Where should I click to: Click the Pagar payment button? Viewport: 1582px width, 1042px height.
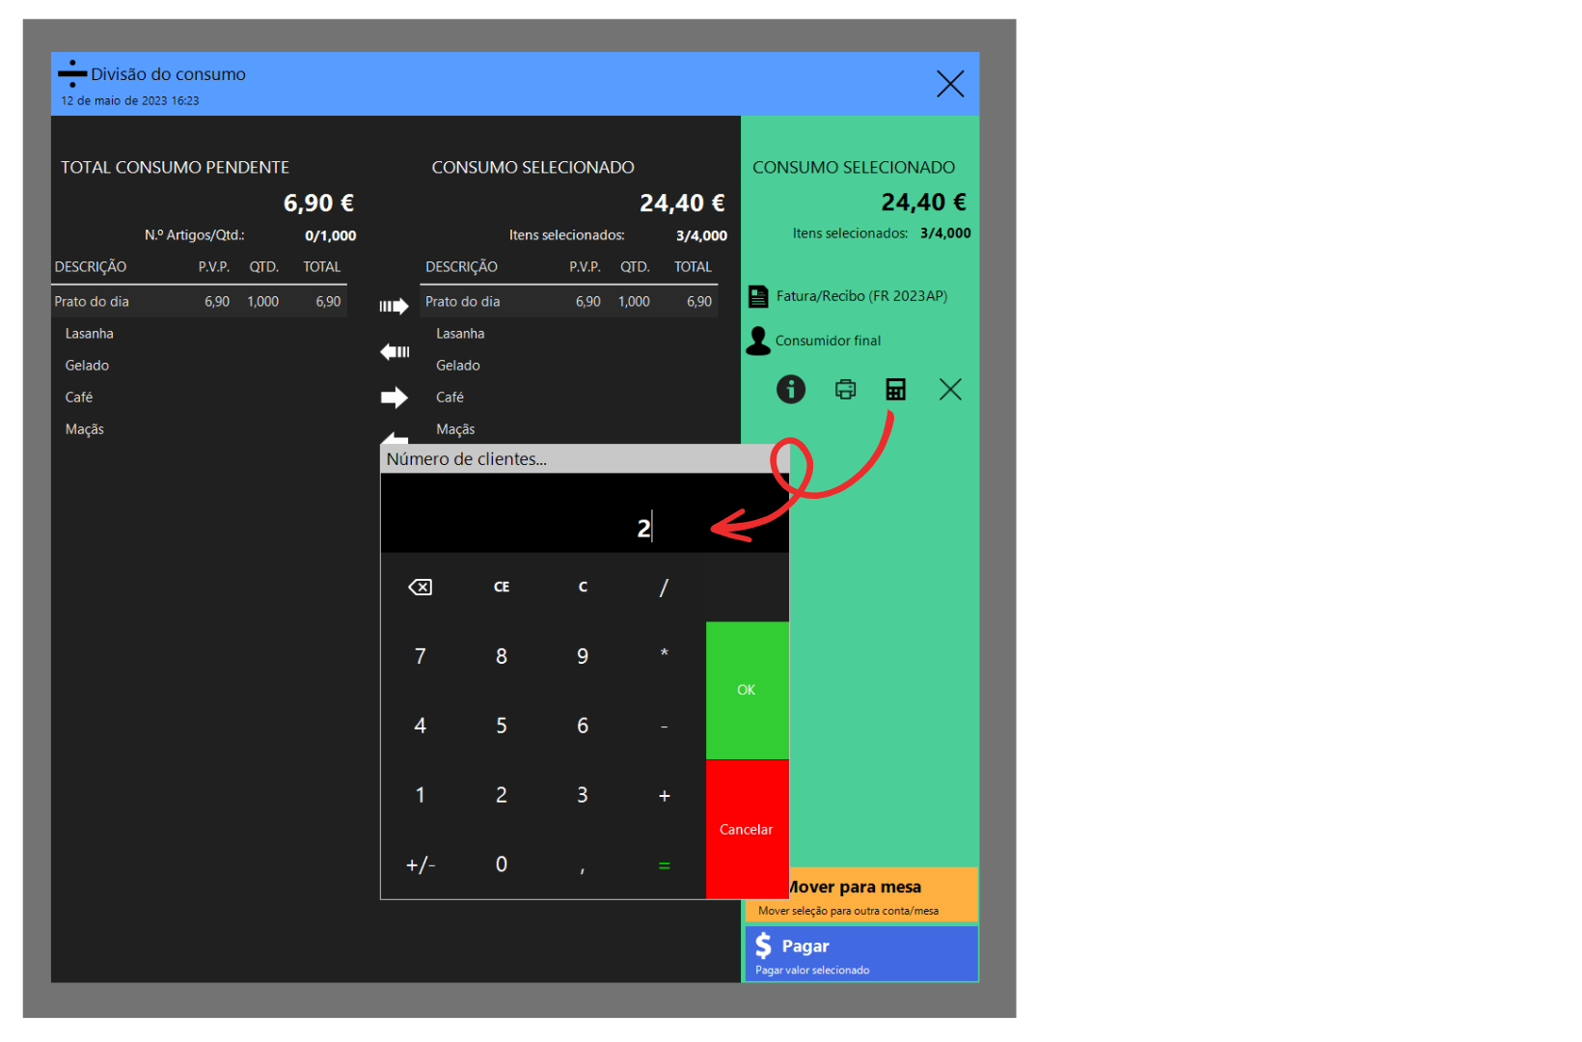coord(861,954)
